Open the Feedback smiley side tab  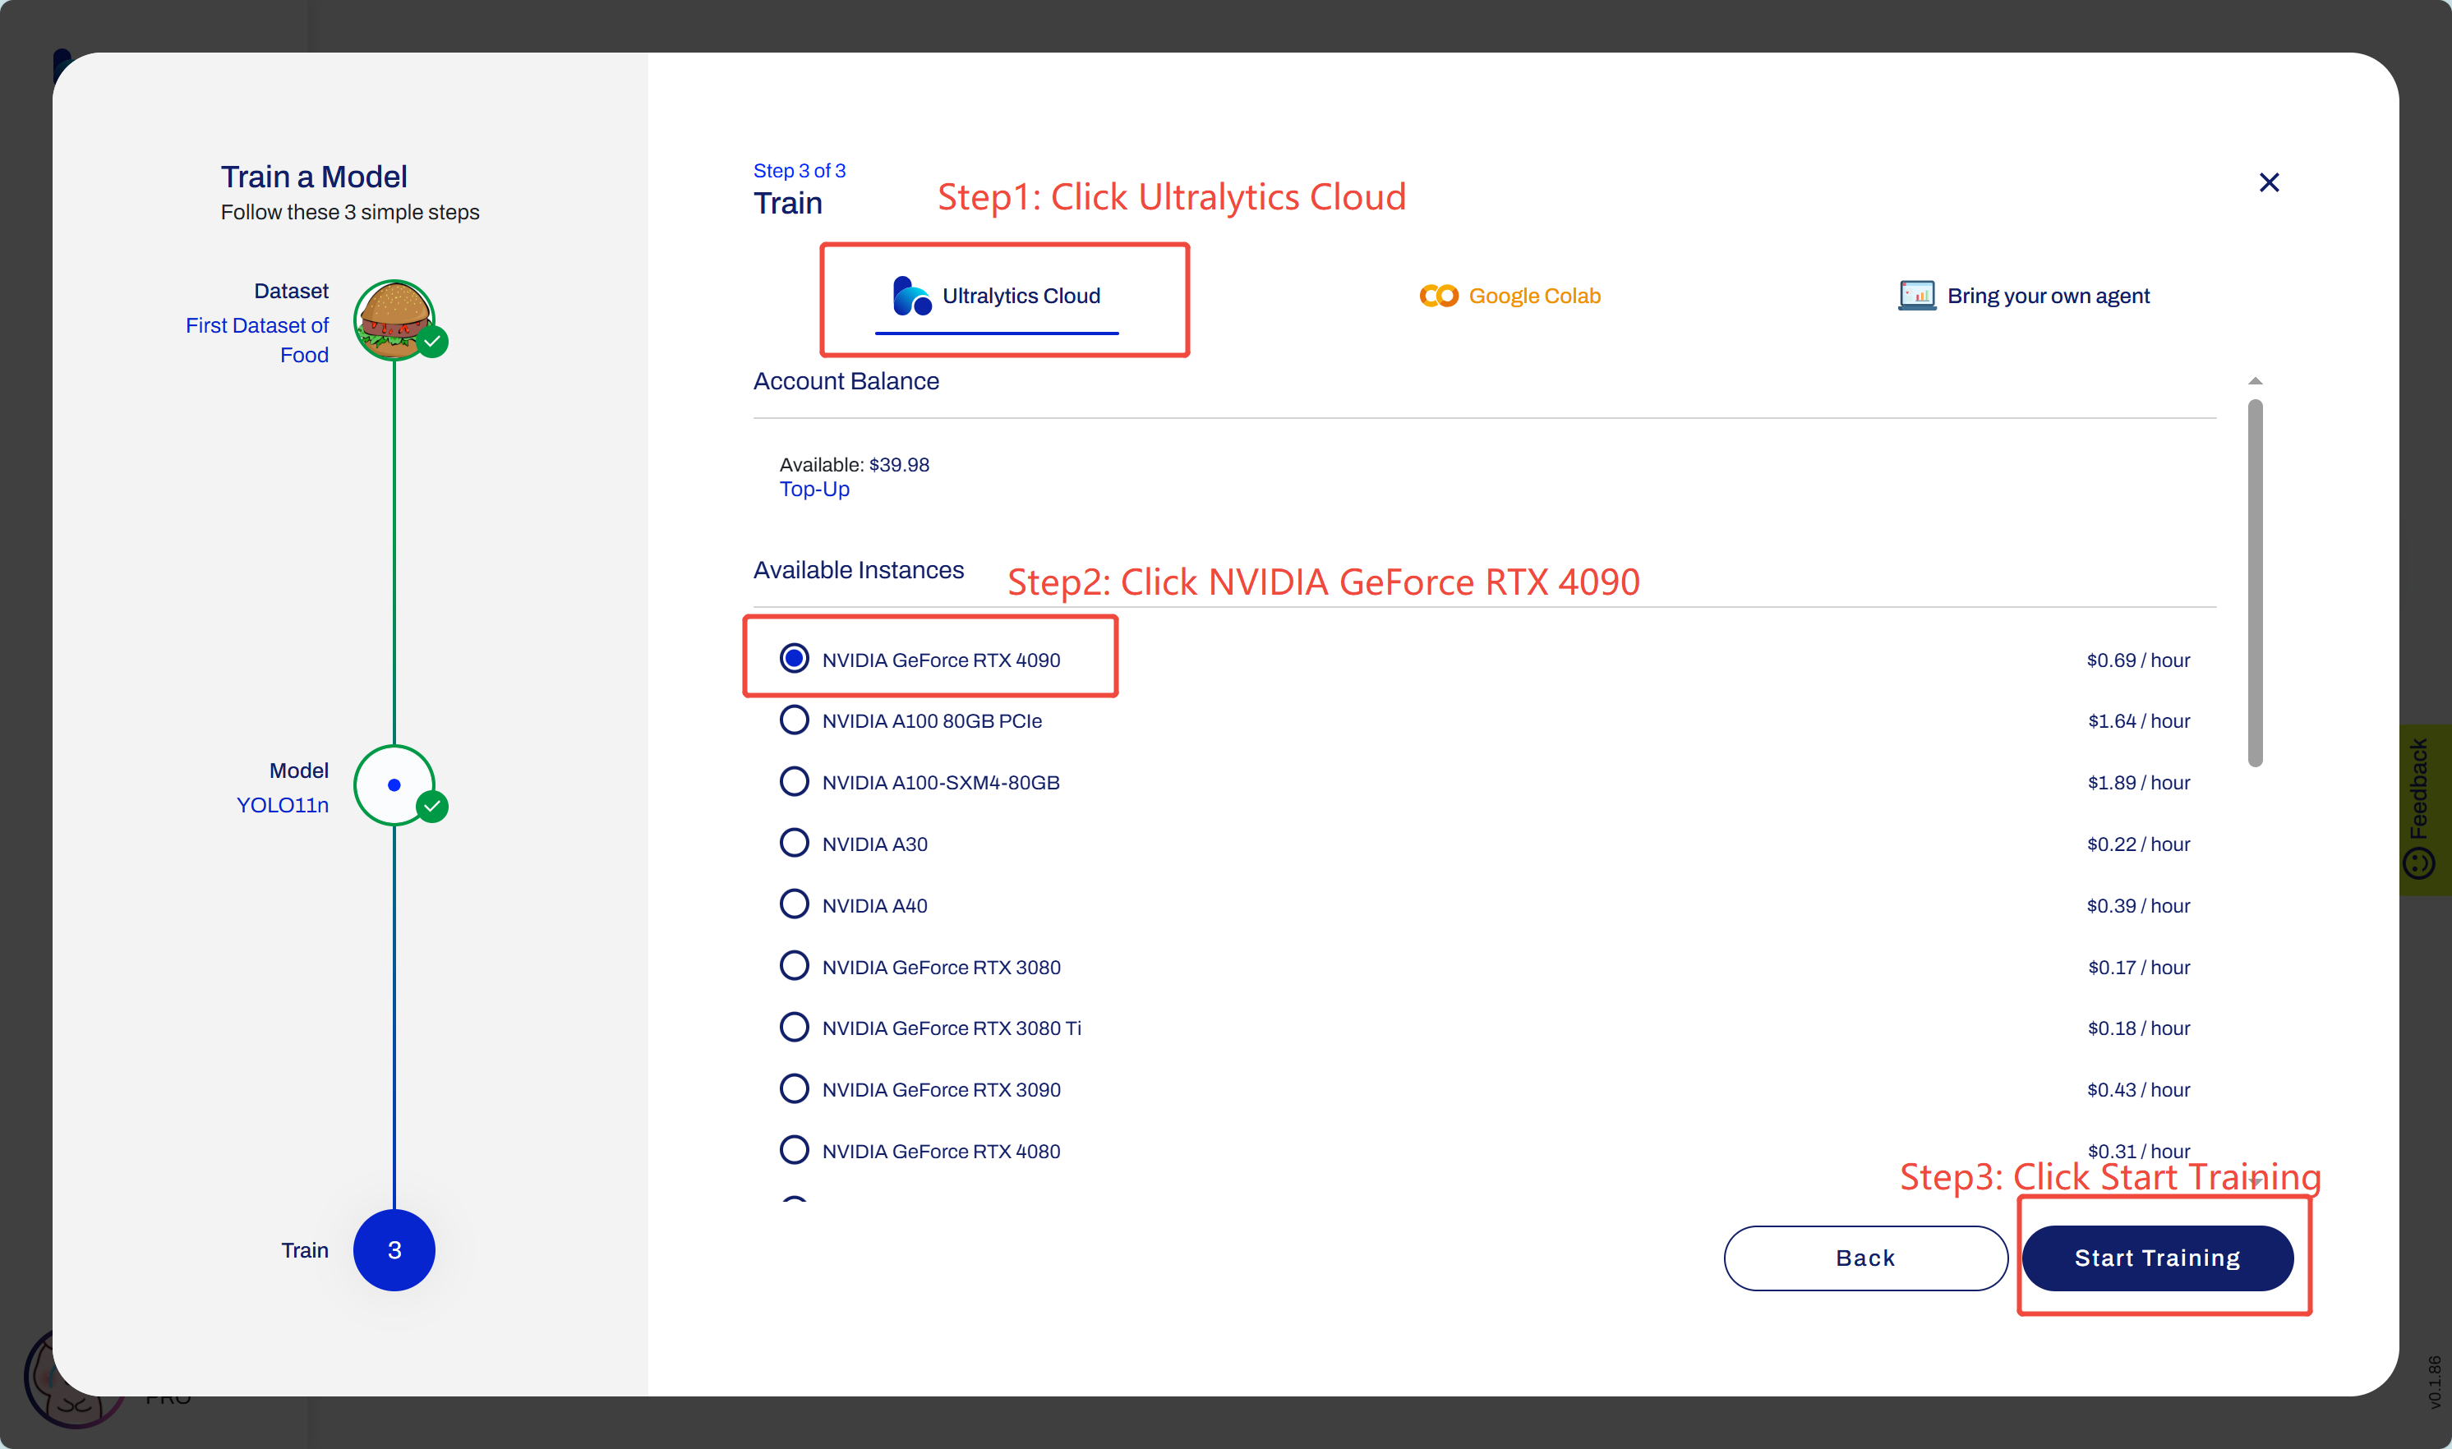click(2421, 811)
